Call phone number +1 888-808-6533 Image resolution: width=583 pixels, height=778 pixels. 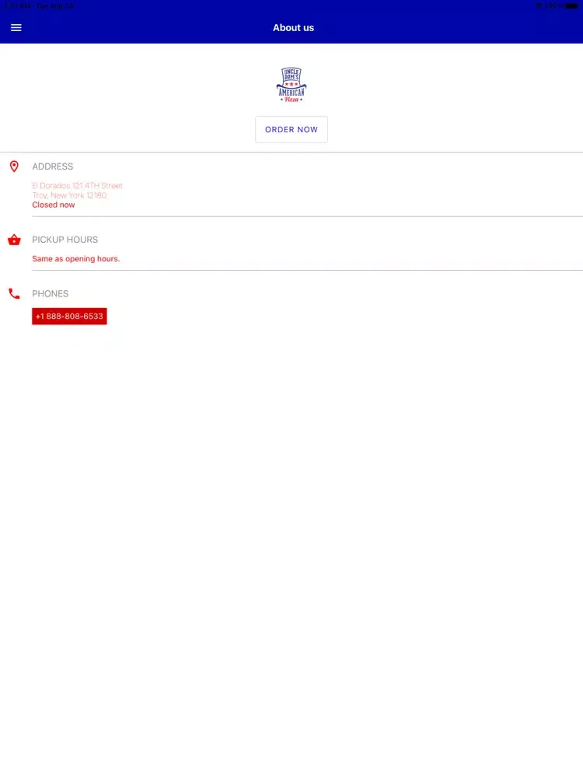pos(69,316)
